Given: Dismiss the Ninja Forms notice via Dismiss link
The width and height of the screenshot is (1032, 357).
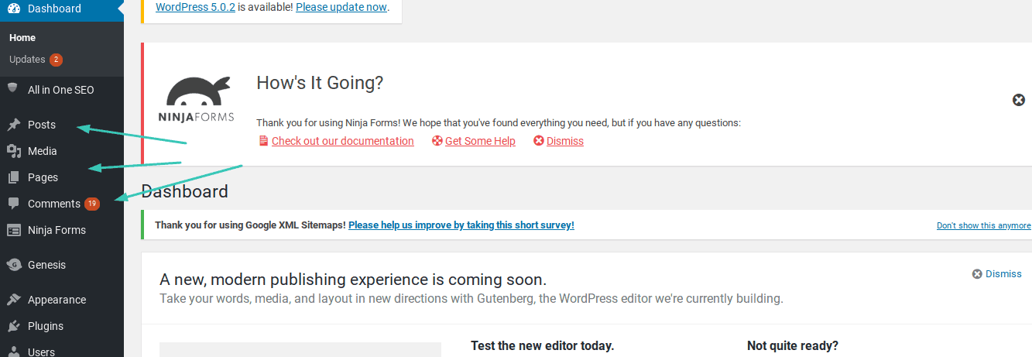Looking at the screenshot, I should coord(564,141).
